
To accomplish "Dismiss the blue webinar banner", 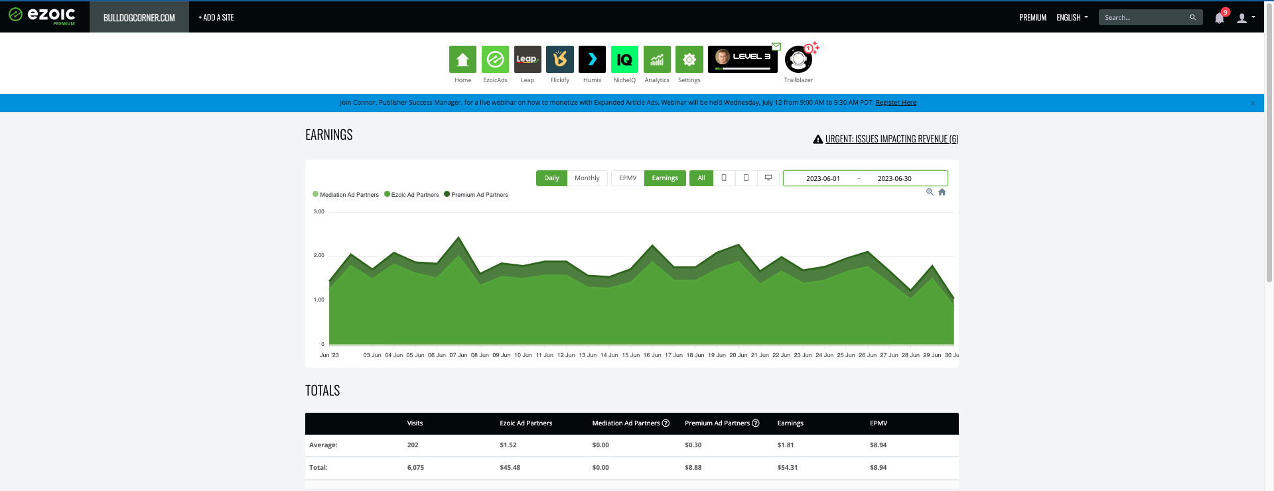I will (x=1253, y=103).
